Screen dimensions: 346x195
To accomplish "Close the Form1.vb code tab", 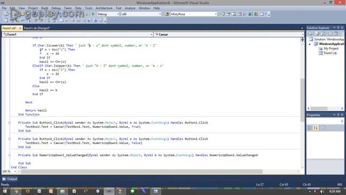I will point(20,28).
